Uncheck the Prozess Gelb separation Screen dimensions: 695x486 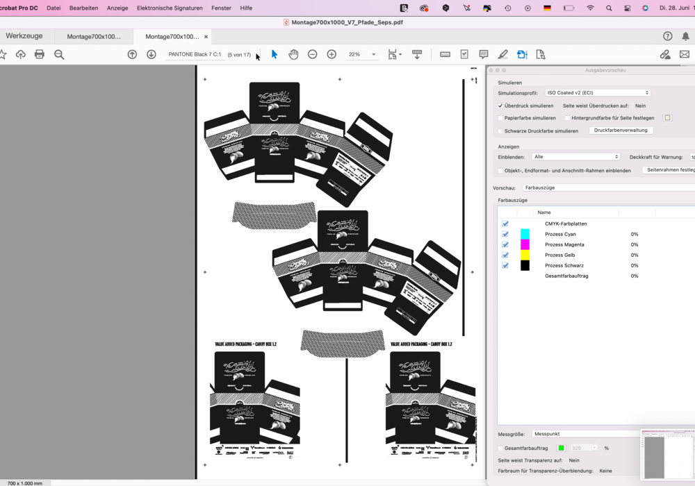pos(505,255)
